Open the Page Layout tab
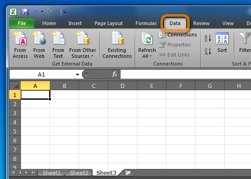251x179 pixels. pos(109,23)
